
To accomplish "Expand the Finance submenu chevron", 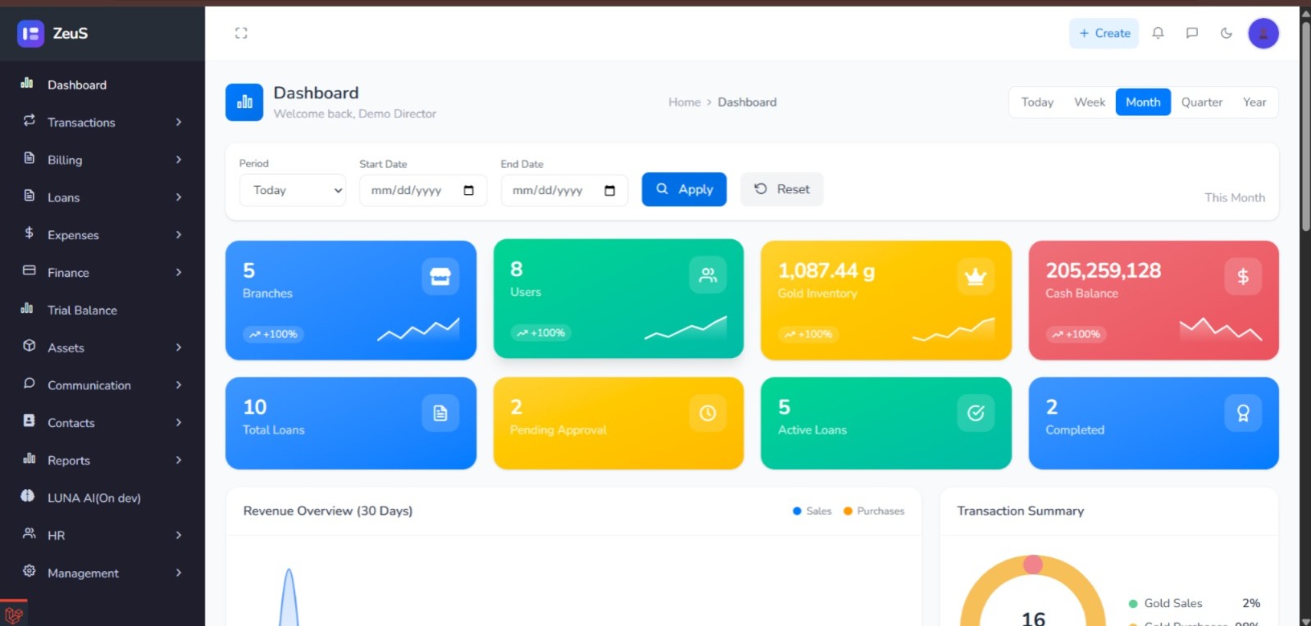I will [x=178, y=272].
